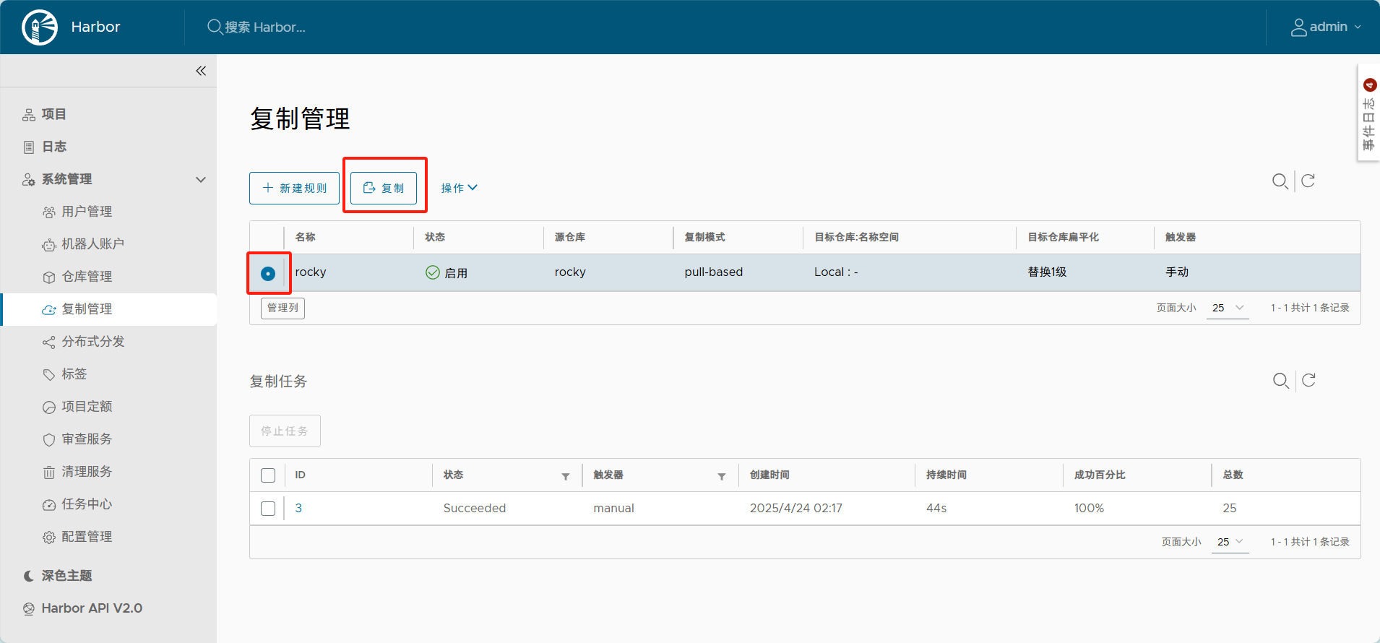Click the ID column header
Image resolution: width=1380 pixels, height=643 pixels.
tap(301, 475)
